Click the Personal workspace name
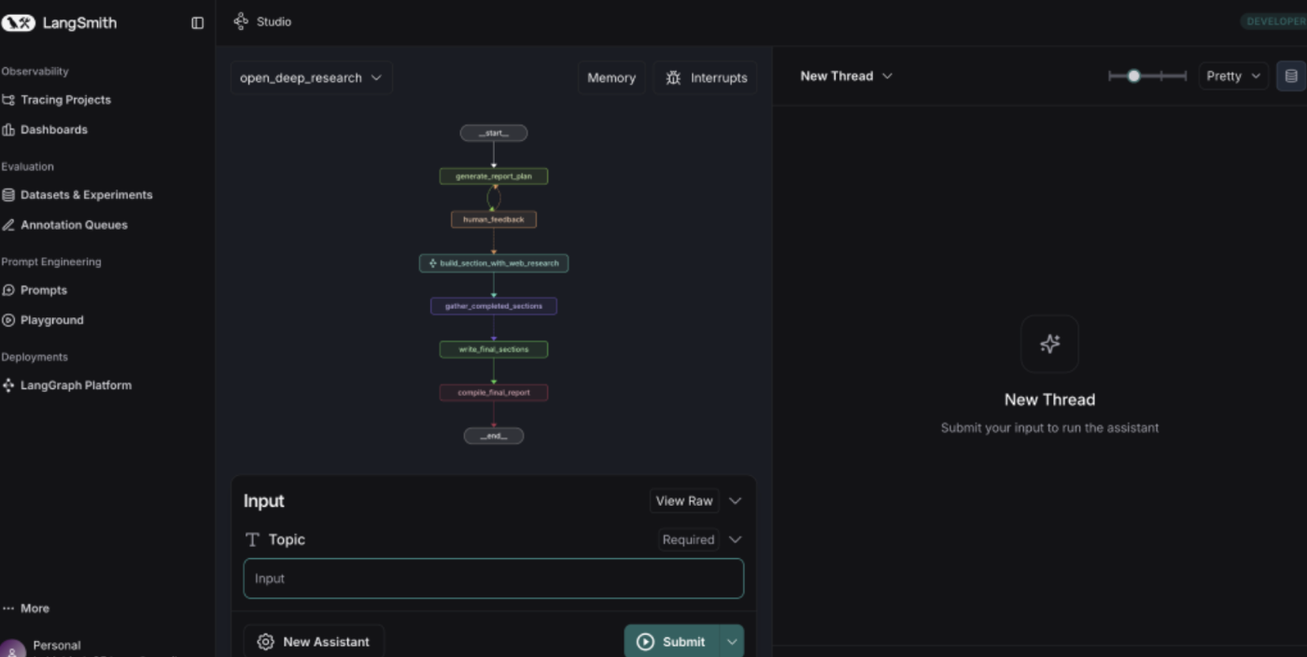 pyautogui.click(x=57, y=645)
